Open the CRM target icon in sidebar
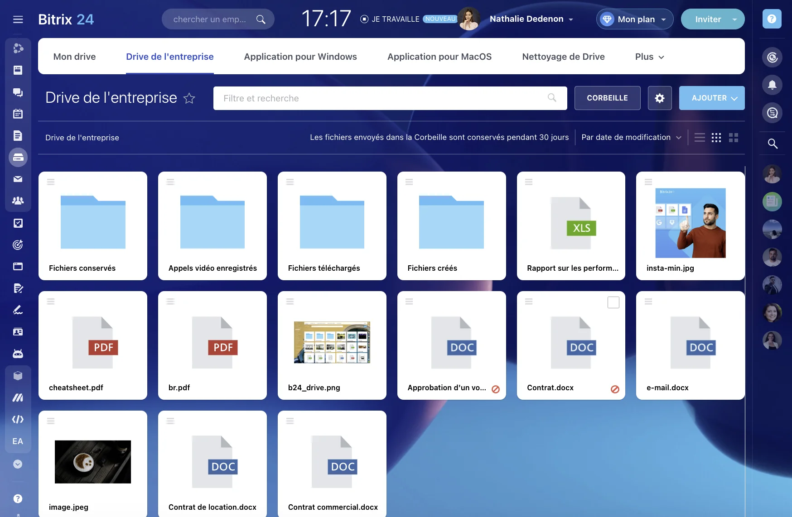The width and height of the screenshot is (792, 517). tap(18, 245)
